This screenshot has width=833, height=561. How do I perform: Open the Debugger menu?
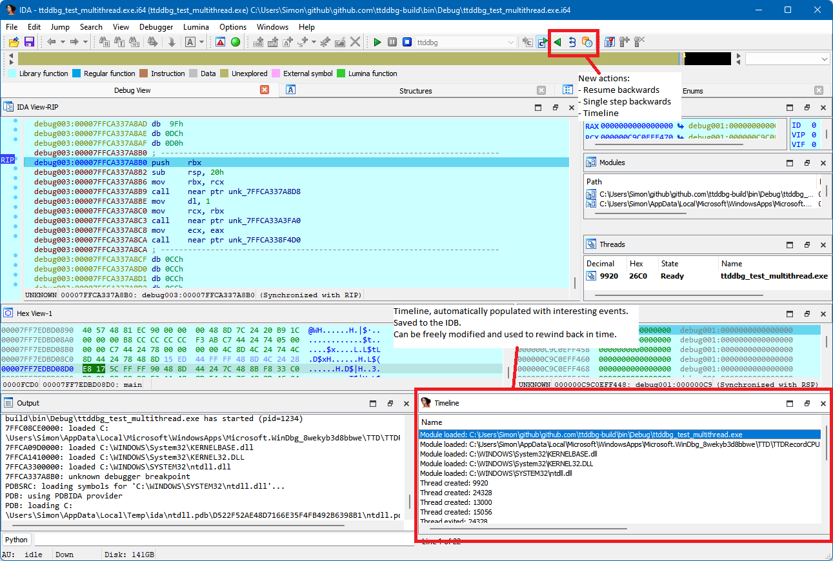(156, 27)
